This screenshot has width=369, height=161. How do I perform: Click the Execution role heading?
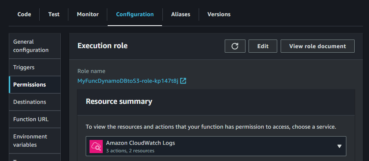pyautogui.click(x=102, y=46)
